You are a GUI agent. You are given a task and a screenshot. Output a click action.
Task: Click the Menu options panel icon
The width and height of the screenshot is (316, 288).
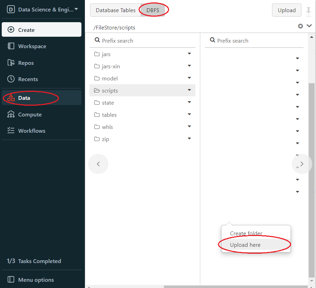11,280
